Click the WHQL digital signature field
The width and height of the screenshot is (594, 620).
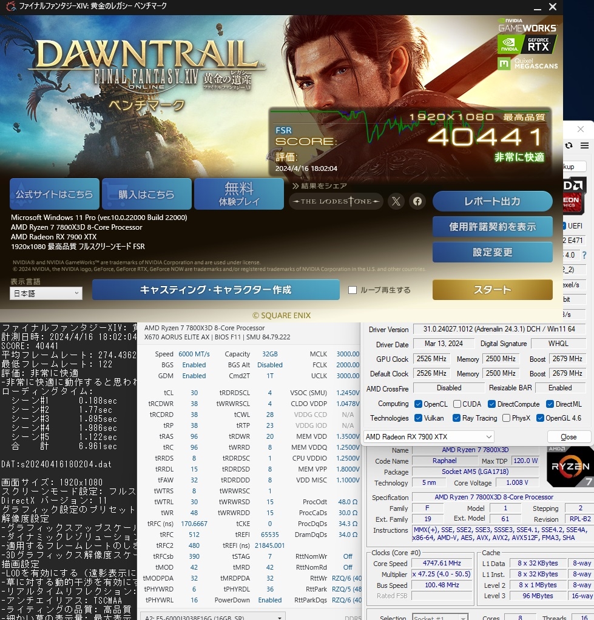tap(558, 344)
